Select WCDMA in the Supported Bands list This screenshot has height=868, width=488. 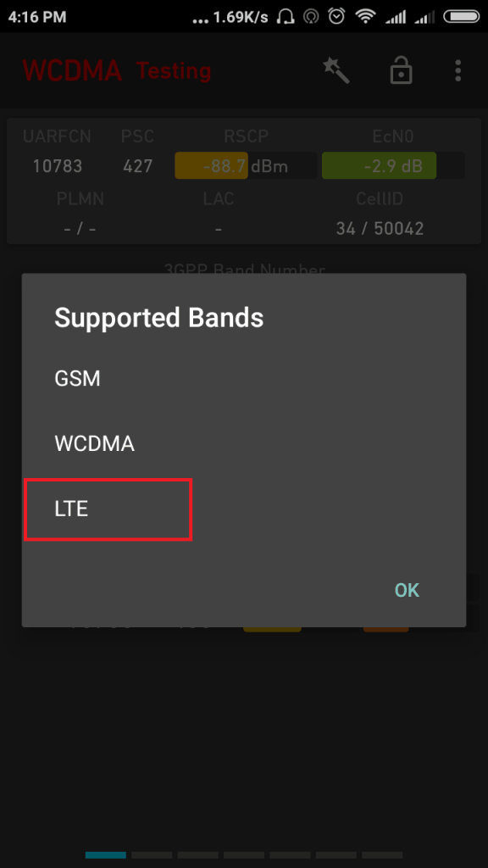pos(94,442)
